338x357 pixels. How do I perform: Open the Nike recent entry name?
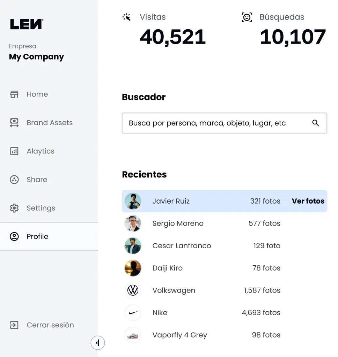(x=160, y=313)
